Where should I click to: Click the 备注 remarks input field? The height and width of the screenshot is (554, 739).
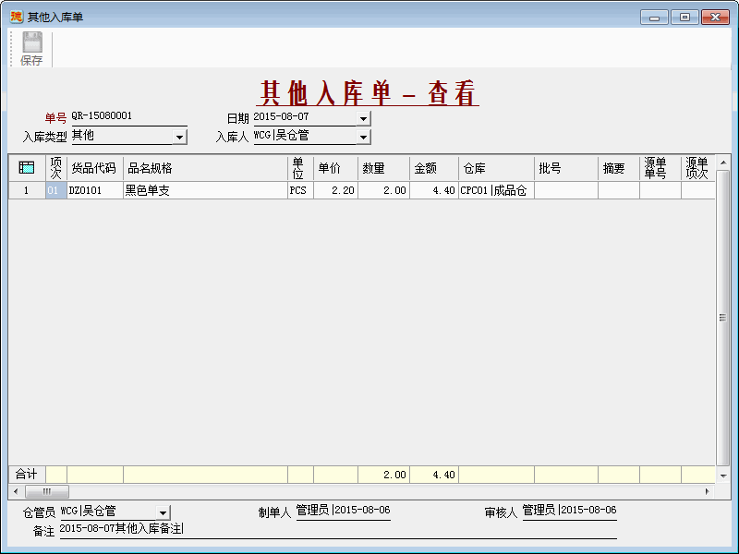(x=338, y=529)
